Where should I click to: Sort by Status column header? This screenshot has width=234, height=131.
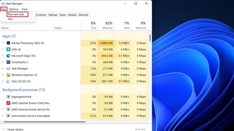tap(58, 28)
